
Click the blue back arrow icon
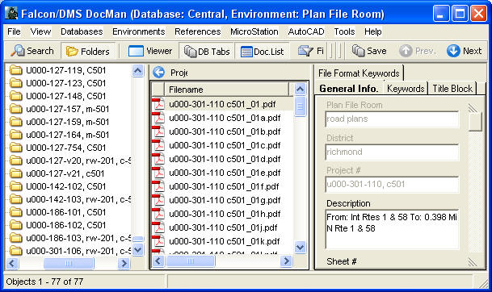159,73
